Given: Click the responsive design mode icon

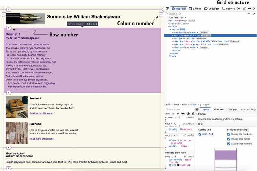Looking at the screenshot, I should pyautogui.click(x=244, y=9).
